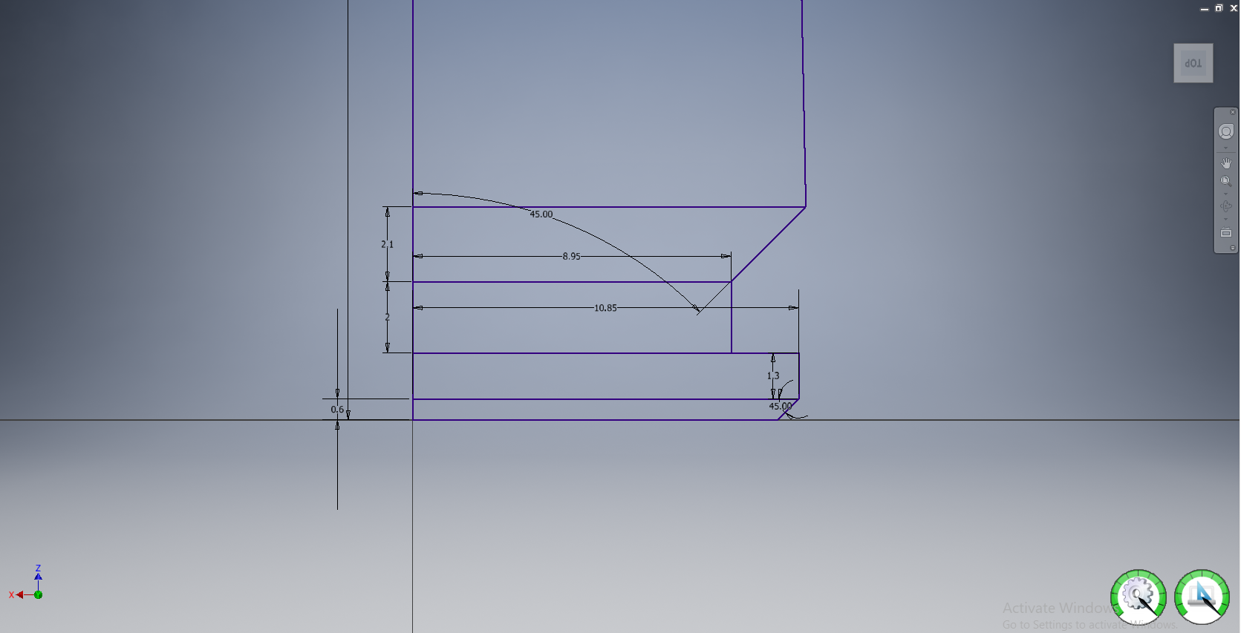Viewport: 1241px width, 633px height.
Task: Select the 1.3 vertical dimension
Action: point(773,375)
